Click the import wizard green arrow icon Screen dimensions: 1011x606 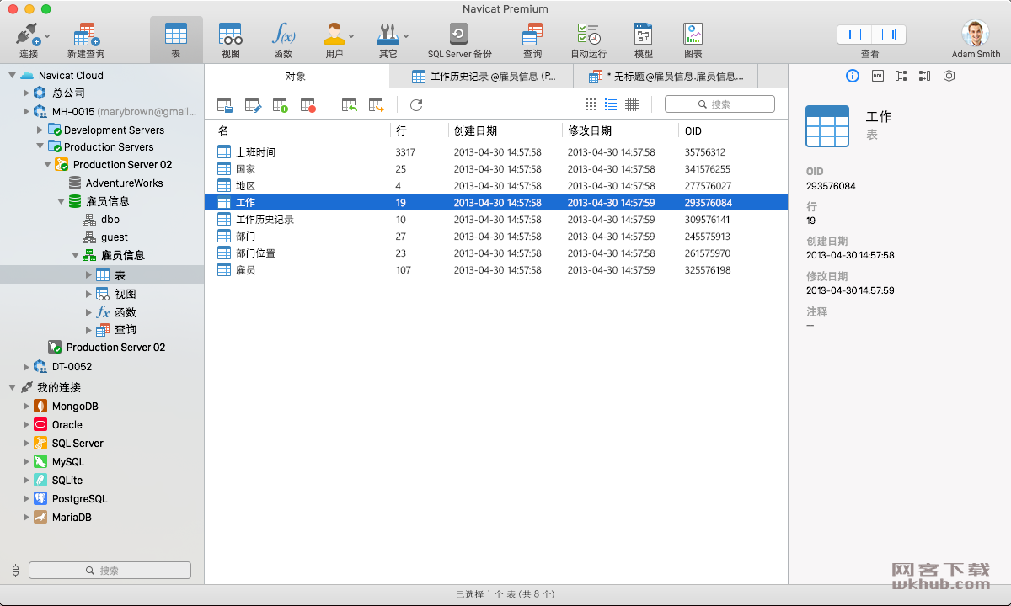click(x=349, y=105)
